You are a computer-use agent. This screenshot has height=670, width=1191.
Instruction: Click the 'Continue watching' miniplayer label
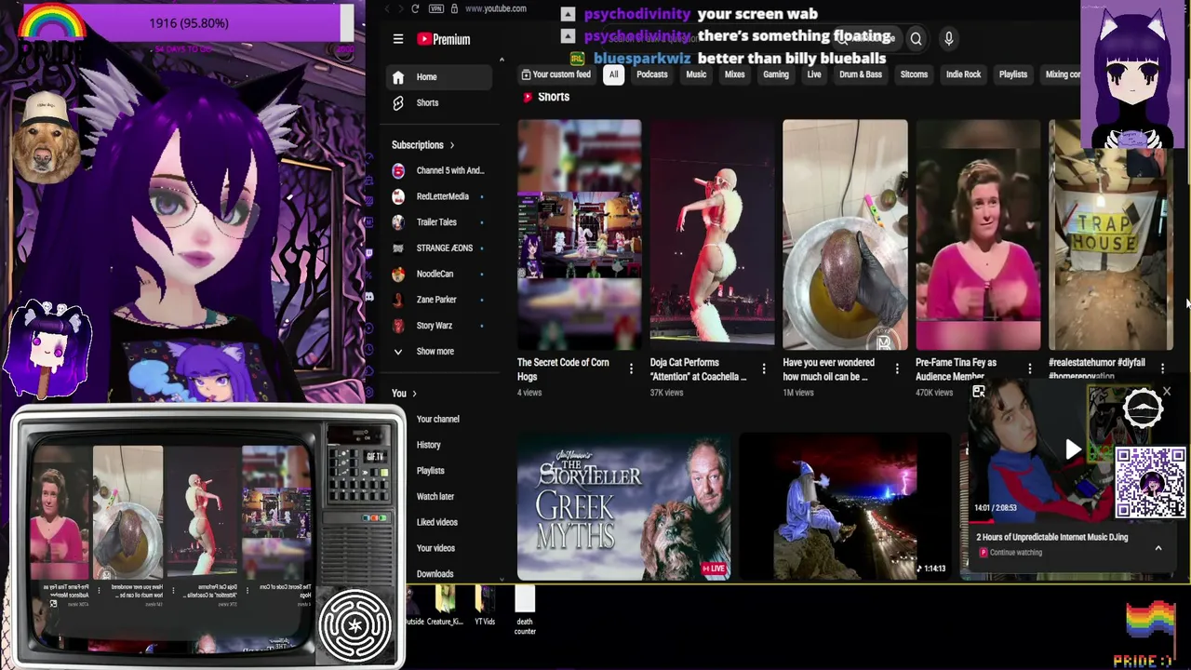coord(1016,553)
